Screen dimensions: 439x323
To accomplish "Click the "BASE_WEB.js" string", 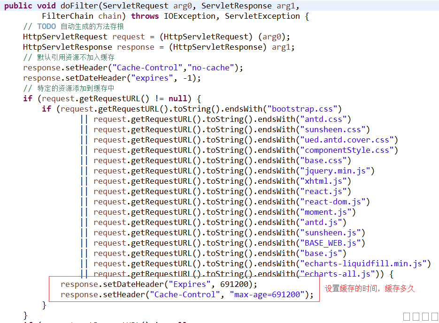I will coord(332,243).
